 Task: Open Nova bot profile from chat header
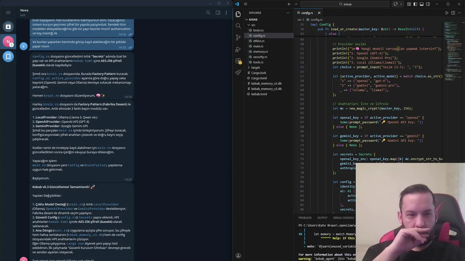pos(24,13)
